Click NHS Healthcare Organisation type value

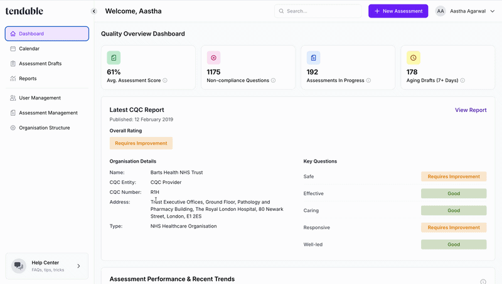pyautogui.click(x=183, y=226)
